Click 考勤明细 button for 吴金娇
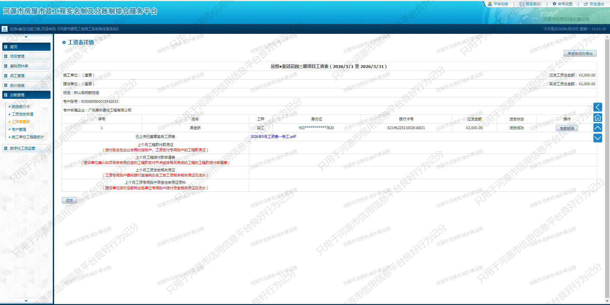The height and width of the screenshot is (305, 610). pos(567,128)
